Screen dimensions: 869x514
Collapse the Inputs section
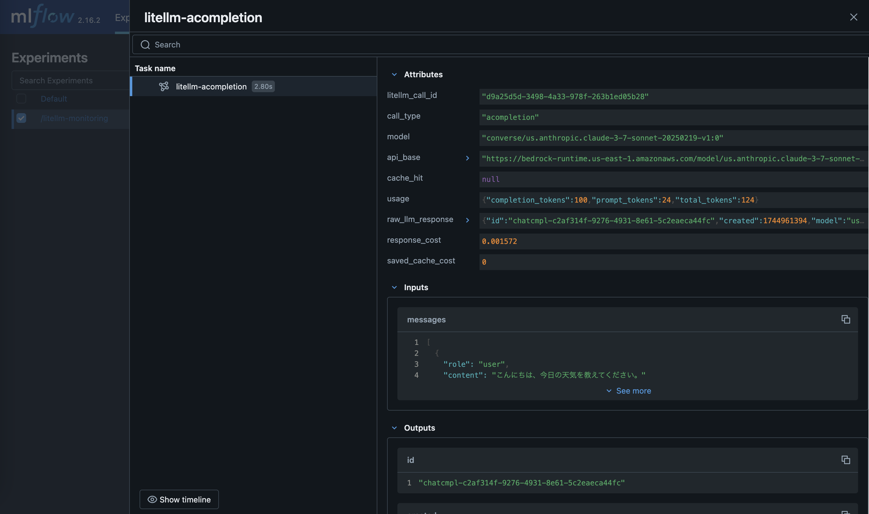point(394,287)
